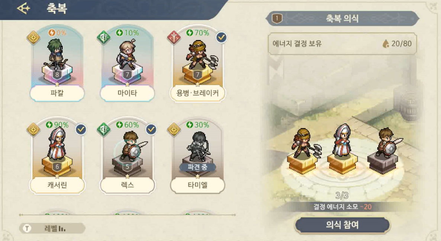Click the gold emblem on 타미엘 card
Image resolution: width=441 pixels, height=241 pixels.
[174, 130]
